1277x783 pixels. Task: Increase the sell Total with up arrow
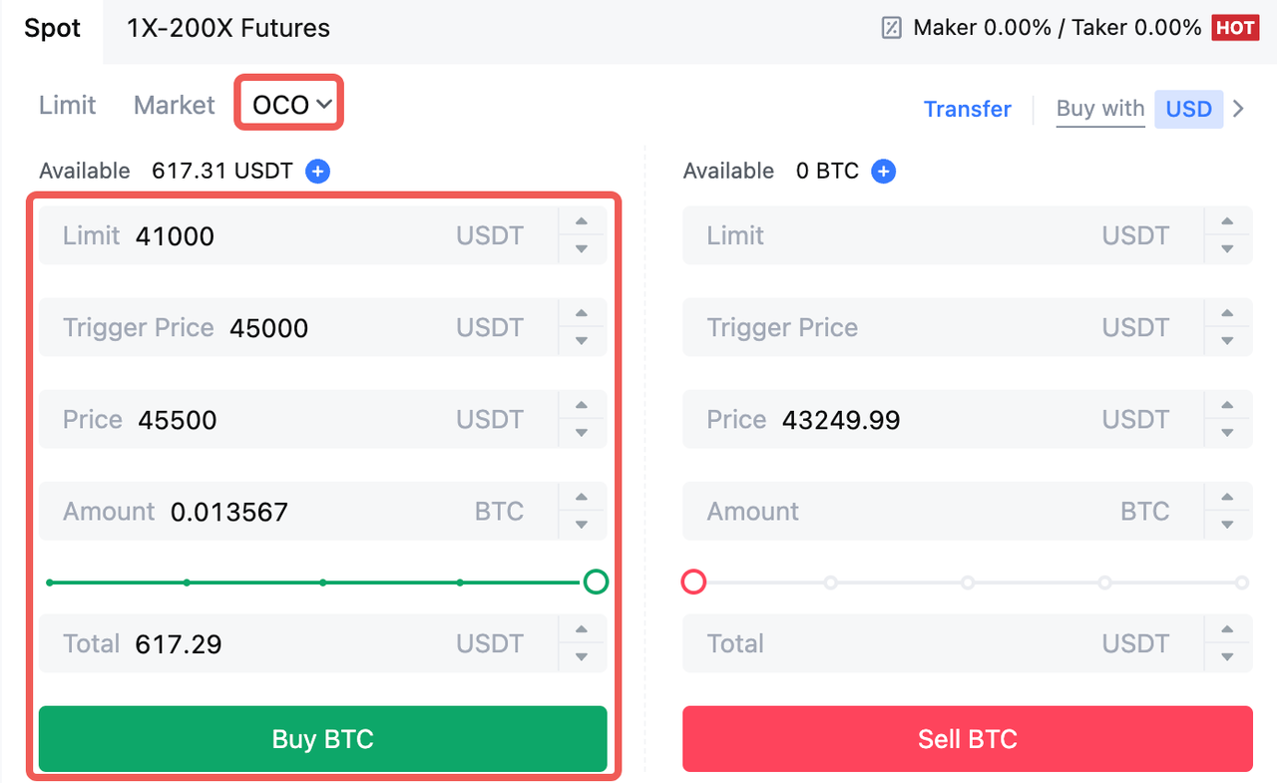tap(1227, 630)
